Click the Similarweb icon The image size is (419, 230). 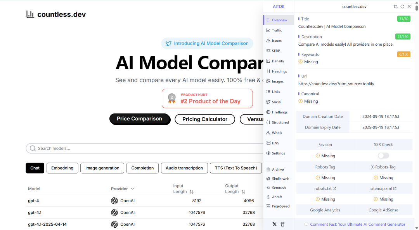(x=268, y=179)
